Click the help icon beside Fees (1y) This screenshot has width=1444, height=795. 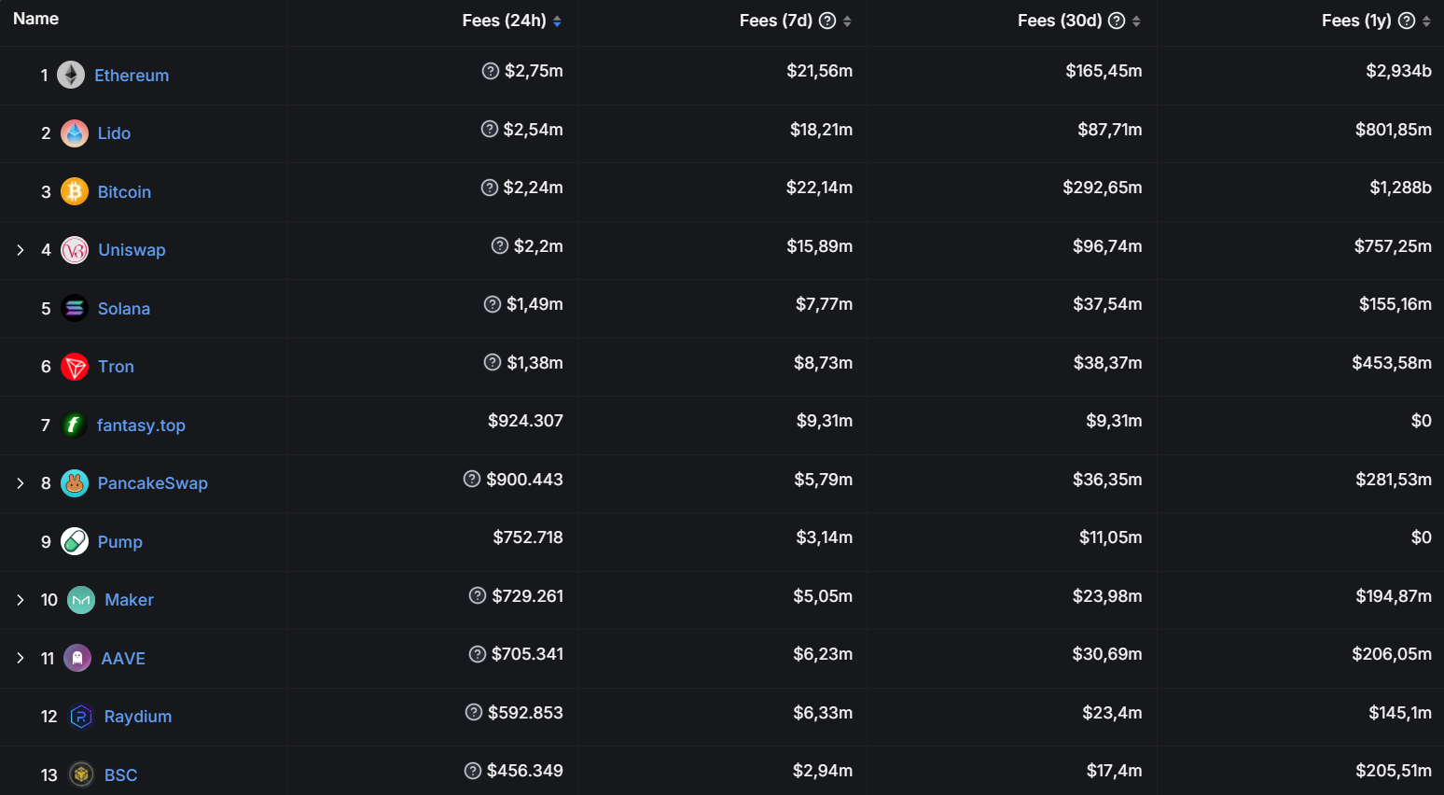pyautogui.click(x=1407, y=21)
